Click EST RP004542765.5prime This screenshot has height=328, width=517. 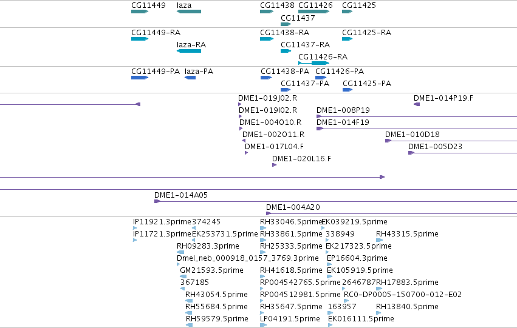(300, 283)
